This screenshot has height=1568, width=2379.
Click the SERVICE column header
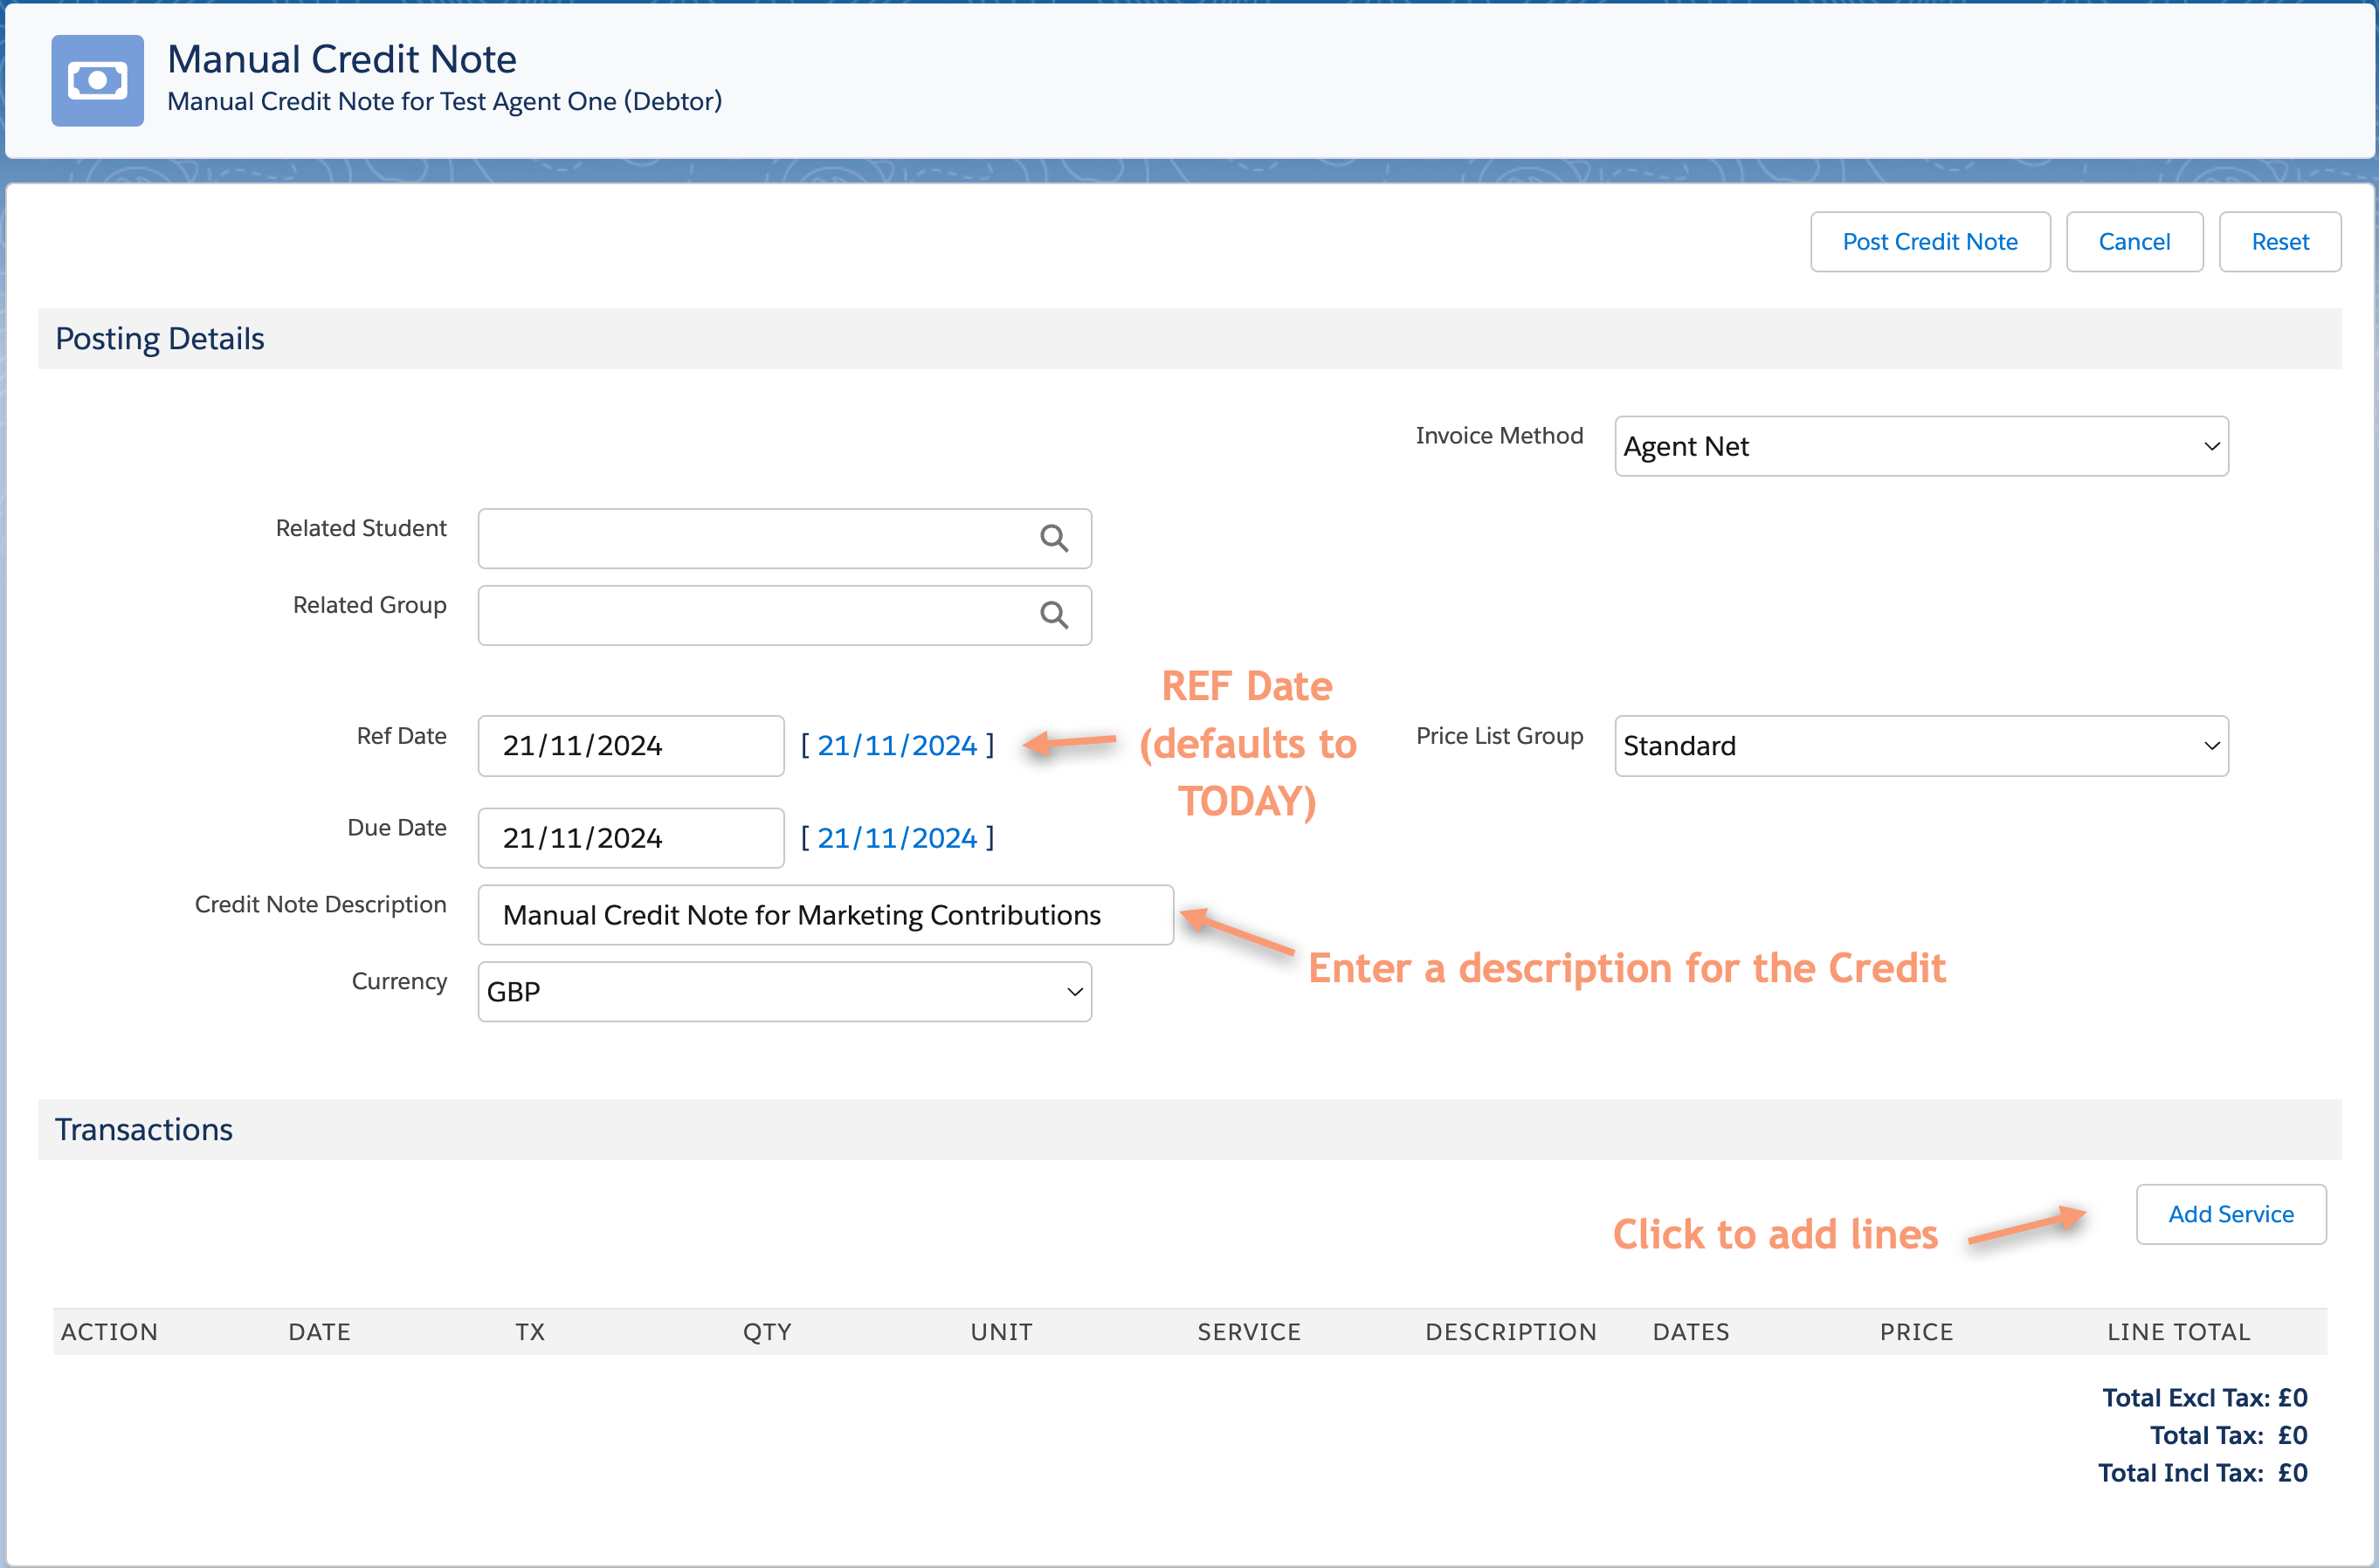point(1249,1332)
